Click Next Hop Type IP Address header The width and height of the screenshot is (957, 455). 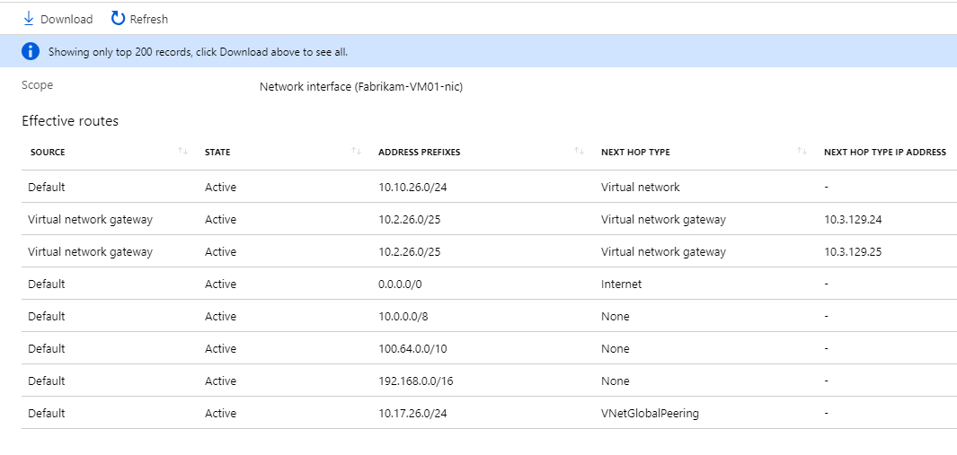[884, 153]
